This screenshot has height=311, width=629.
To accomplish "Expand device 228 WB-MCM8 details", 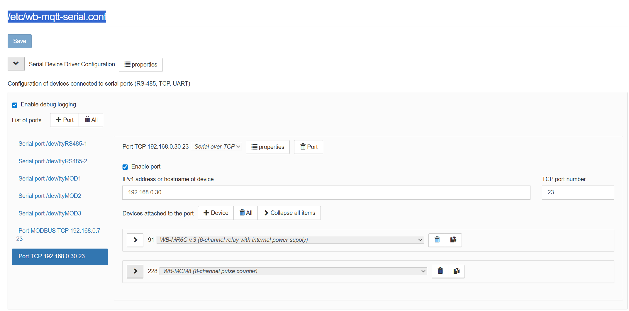I will 135,271.
